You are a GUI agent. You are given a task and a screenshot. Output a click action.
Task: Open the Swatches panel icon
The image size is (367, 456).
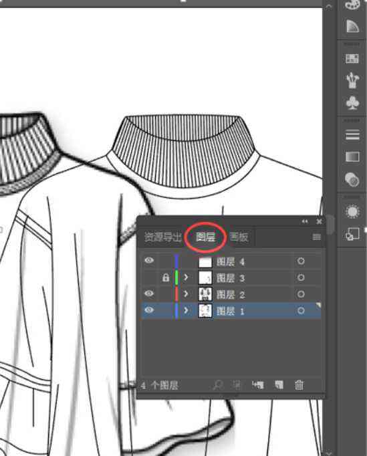(352, 59)
